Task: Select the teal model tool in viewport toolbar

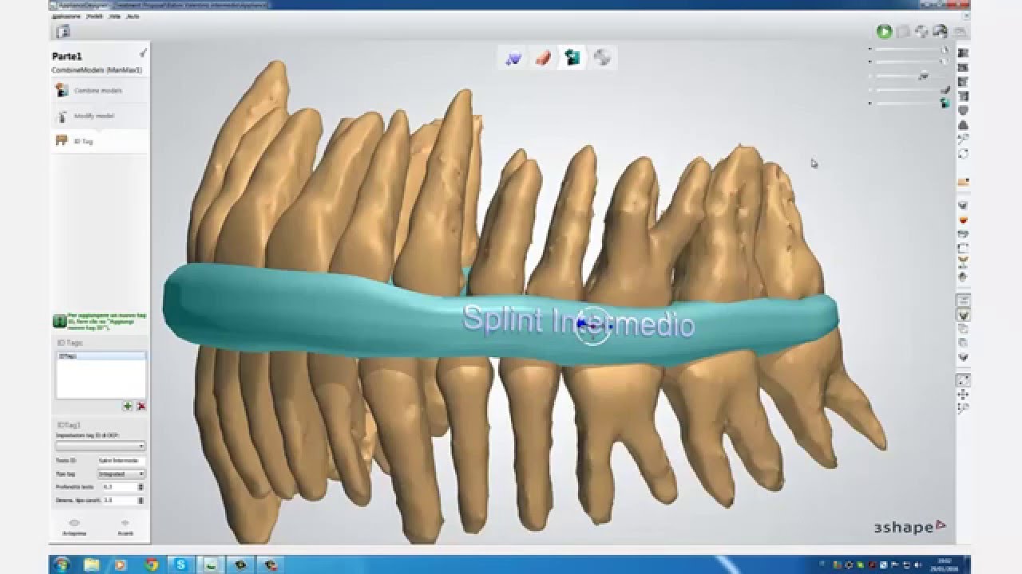Action: pyautogui.click(x=572, y=57)
